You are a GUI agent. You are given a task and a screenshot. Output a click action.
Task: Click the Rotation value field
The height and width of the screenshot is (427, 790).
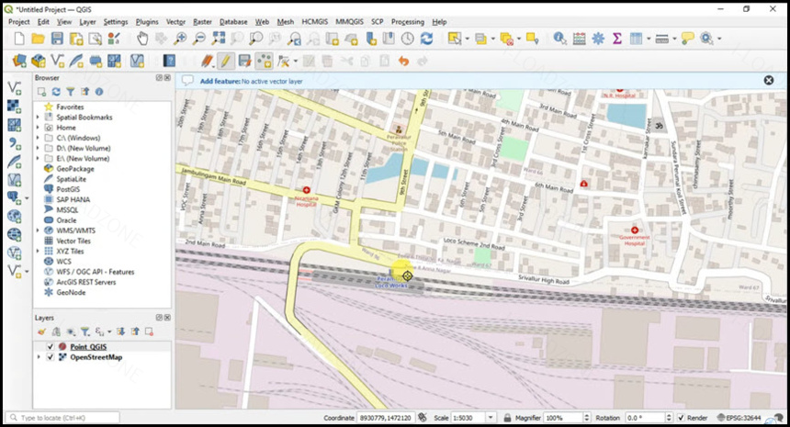[646, 418]
